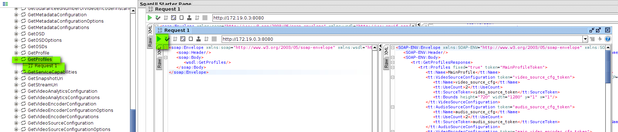The width and height of the screenshot is (618, 132).
Task: Click navigator tree vertical scrollbar thumb
Action: [133, 121]
